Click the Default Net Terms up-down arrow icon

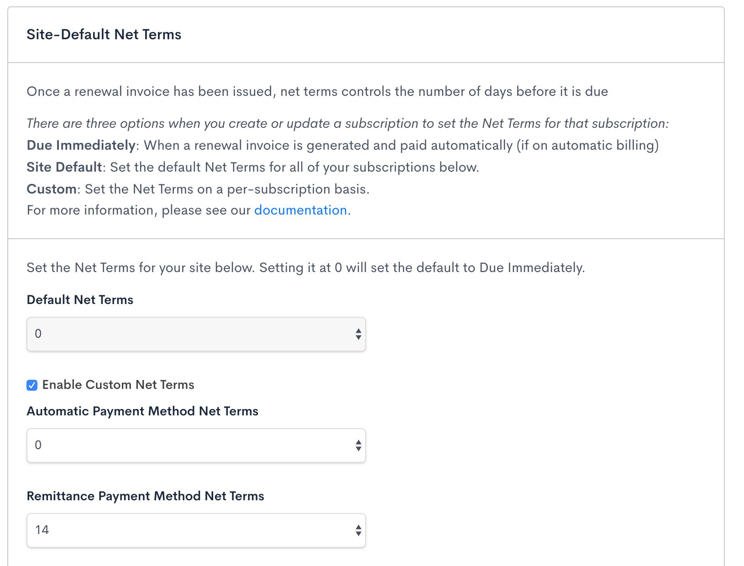(x=358, y=334)
